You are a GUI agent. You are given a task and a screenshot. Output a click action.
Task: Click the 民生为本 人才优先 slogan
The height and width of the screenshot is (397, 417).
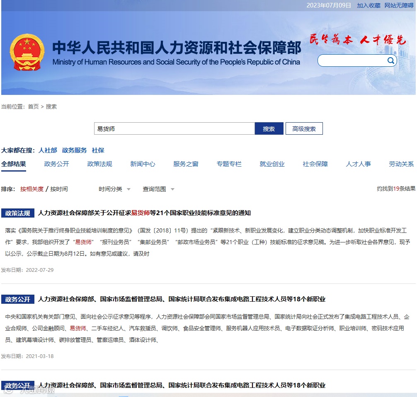(358, 40)
